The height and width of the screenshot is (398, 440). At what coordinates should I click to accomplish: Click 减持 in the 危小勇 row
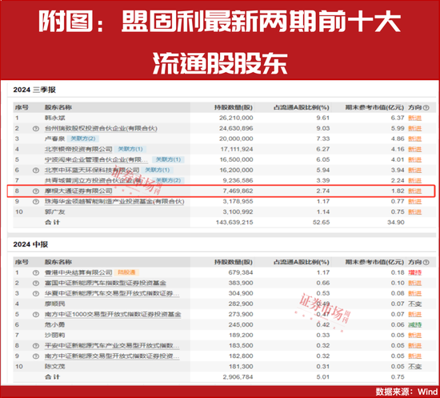click(x=414, y=325)
